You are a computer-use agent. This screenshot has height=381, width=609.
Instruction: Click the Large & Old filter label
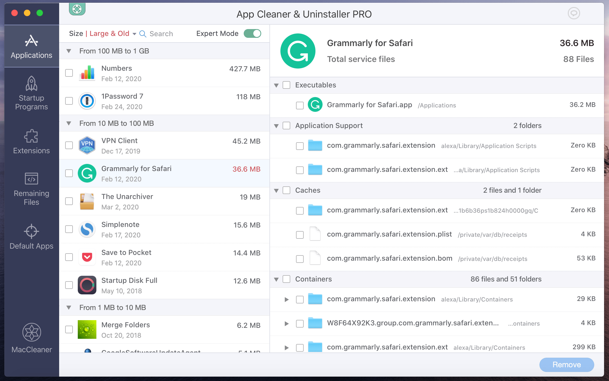coord(109,33)
